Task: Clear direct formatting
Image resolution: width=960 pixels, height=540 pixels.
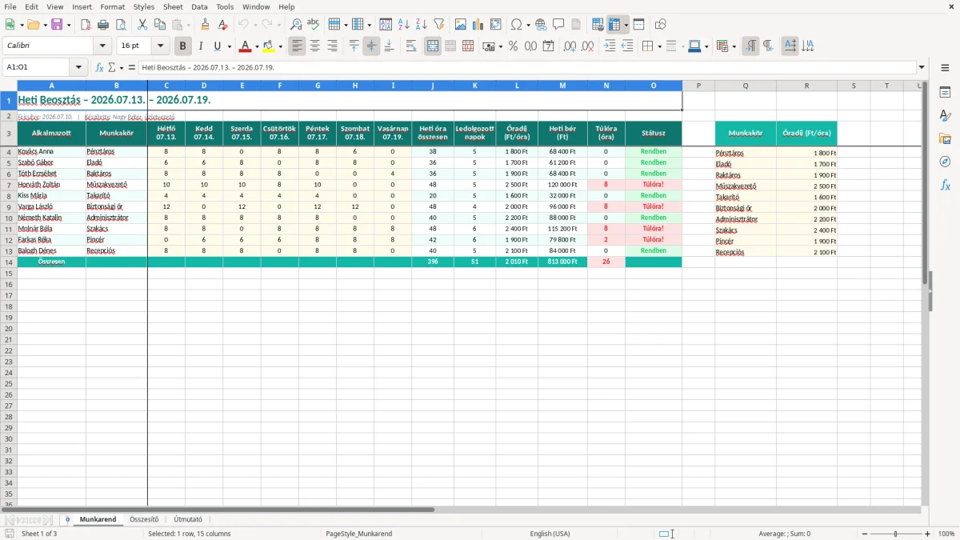Action: pos(222,25)
